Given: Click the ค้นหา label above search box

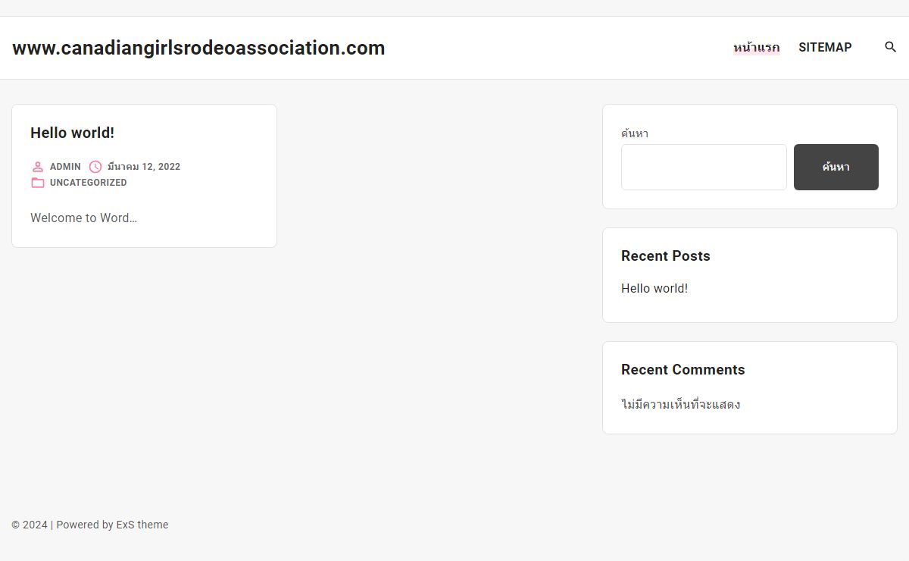Looking at the screenshot, I should click(x=635, y=133).
